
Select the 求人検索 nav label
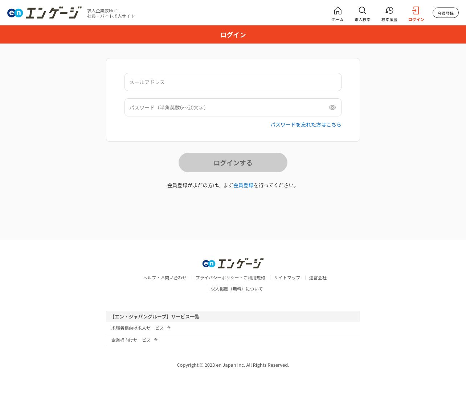363,20
